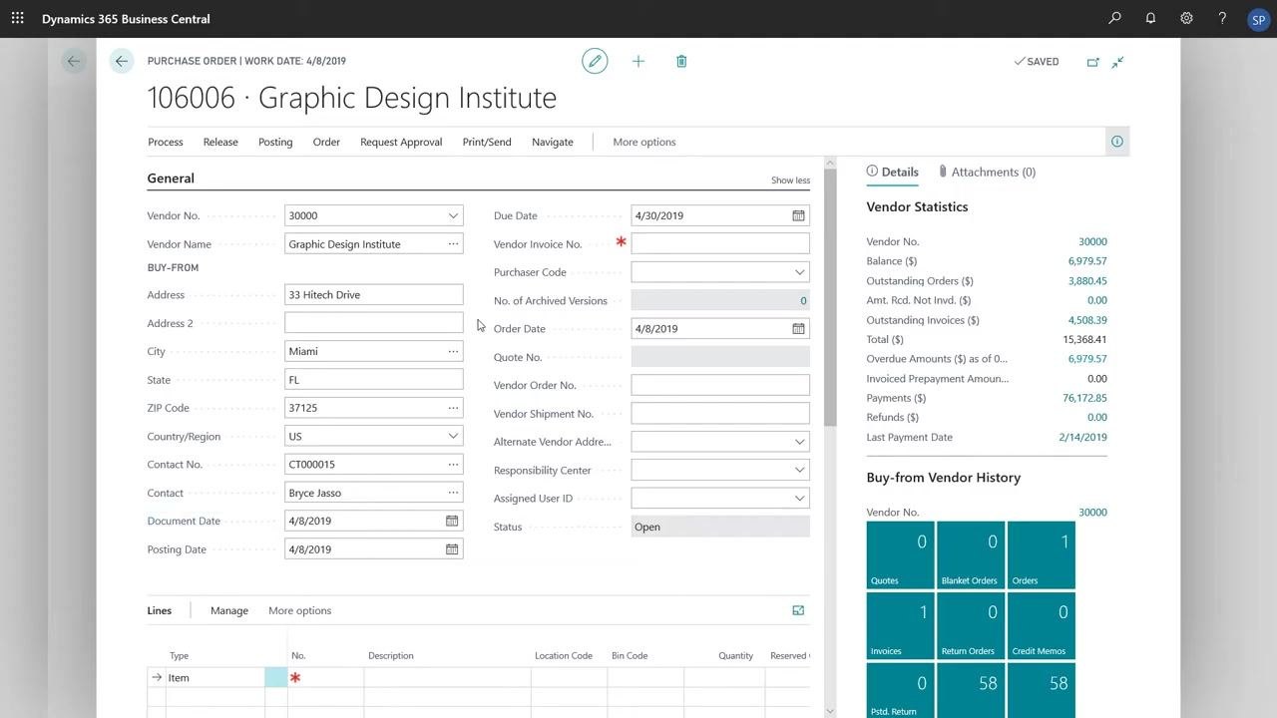This screenshot has width=1277, height=718.
Task: Click the Dynamics 365 Business Central title
Action: pos(126,19)
